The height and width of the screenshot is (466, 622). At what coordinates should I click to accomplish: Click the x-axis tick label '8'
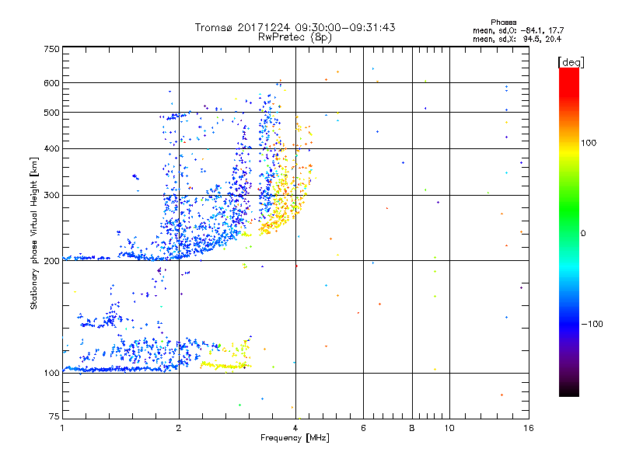click(x=412, y=428)
